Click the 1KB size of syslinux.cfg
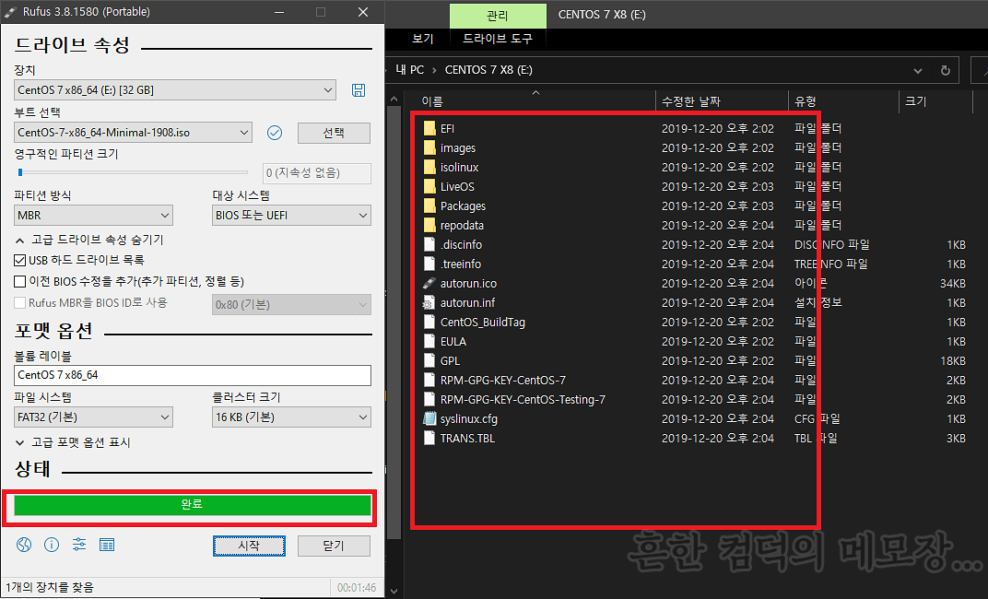This screenshot has height=599, width=988. (x=956, y=419)
